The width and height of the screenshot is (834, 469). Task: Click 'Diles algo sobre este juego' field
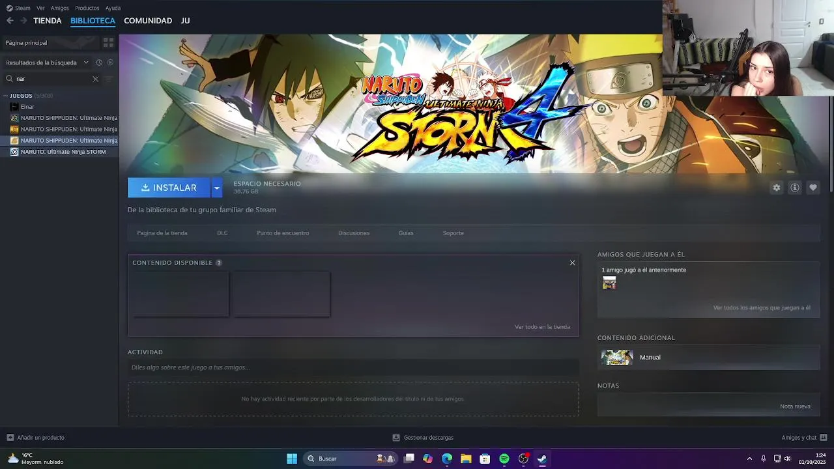[x=353, y=367]
